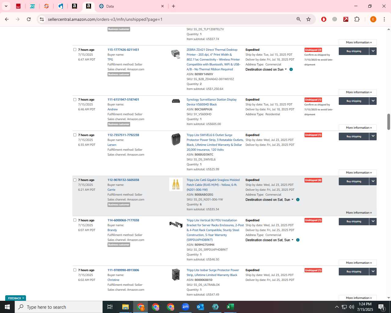Viewport: 391px width, 313px height.
Task: Open Excel from taskbar
Action: 230,307
